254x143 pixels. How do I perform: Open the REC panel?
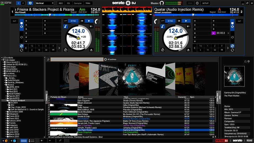61,3
